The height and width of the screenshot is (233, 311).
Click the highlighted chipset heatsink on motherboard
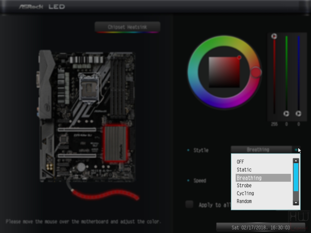point(115,143)
